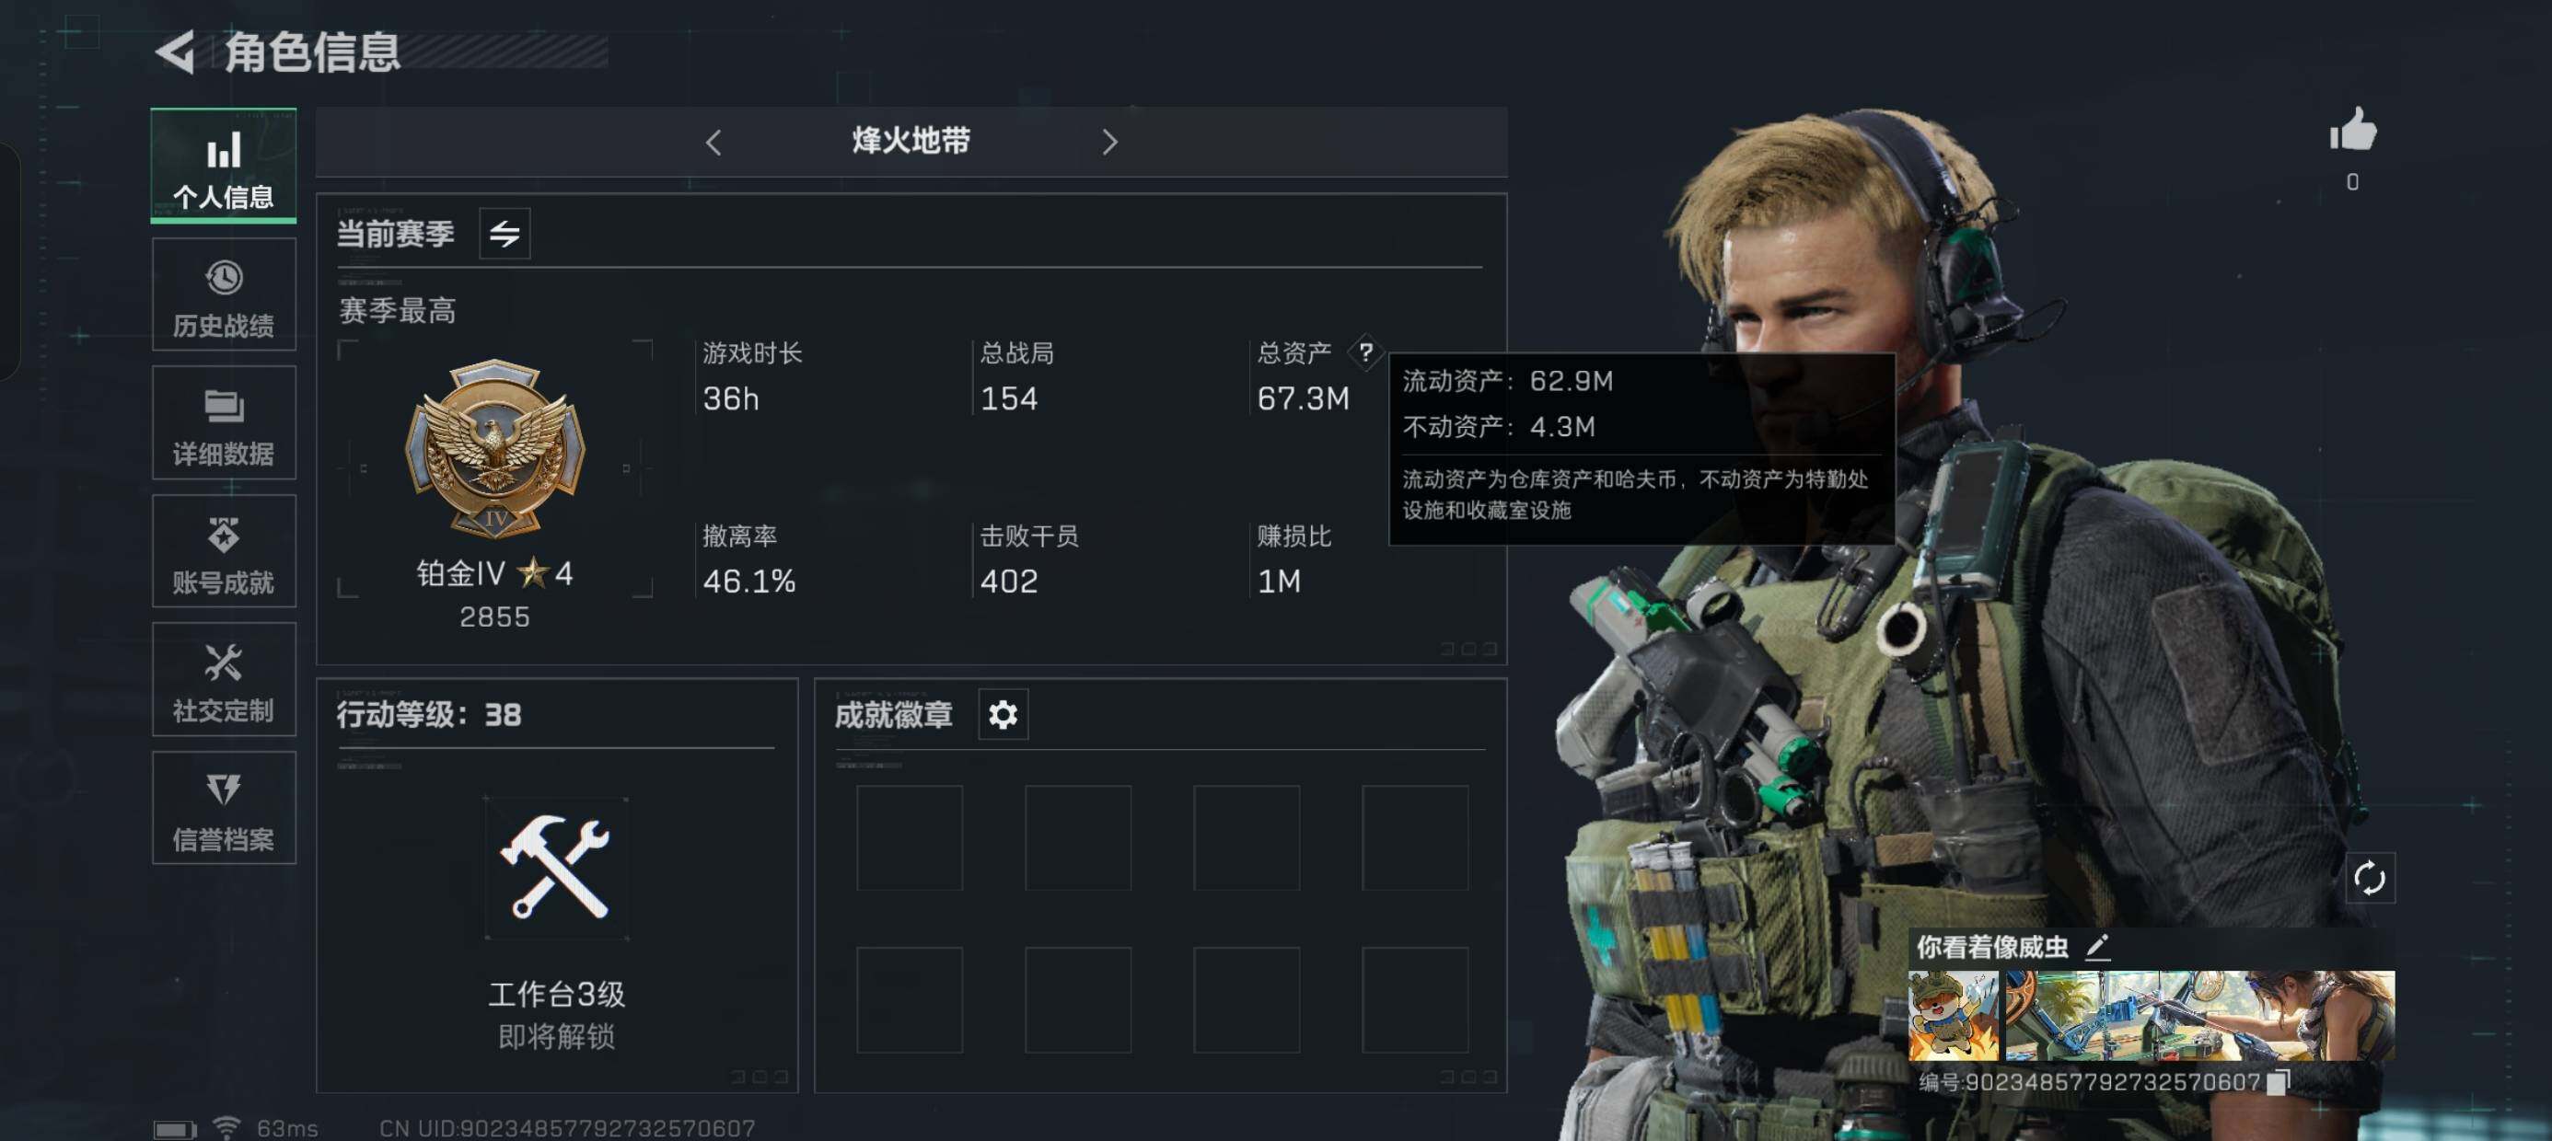
Task: Click the 工作台3级 hammer and wrench icon
Action: coord(556,868)
